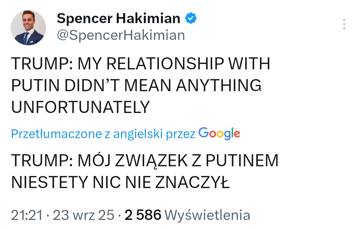Image resolution: width=362 pixels, height=229 pixels.
Task: Click the 21:21 post time
Action: 27,215
